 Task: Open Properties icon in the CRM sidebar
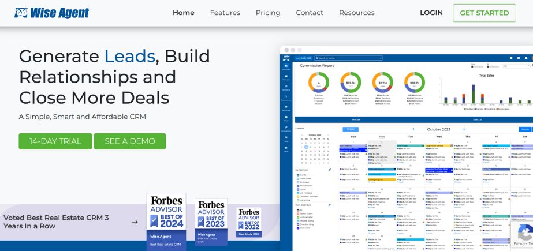point(286,108)
